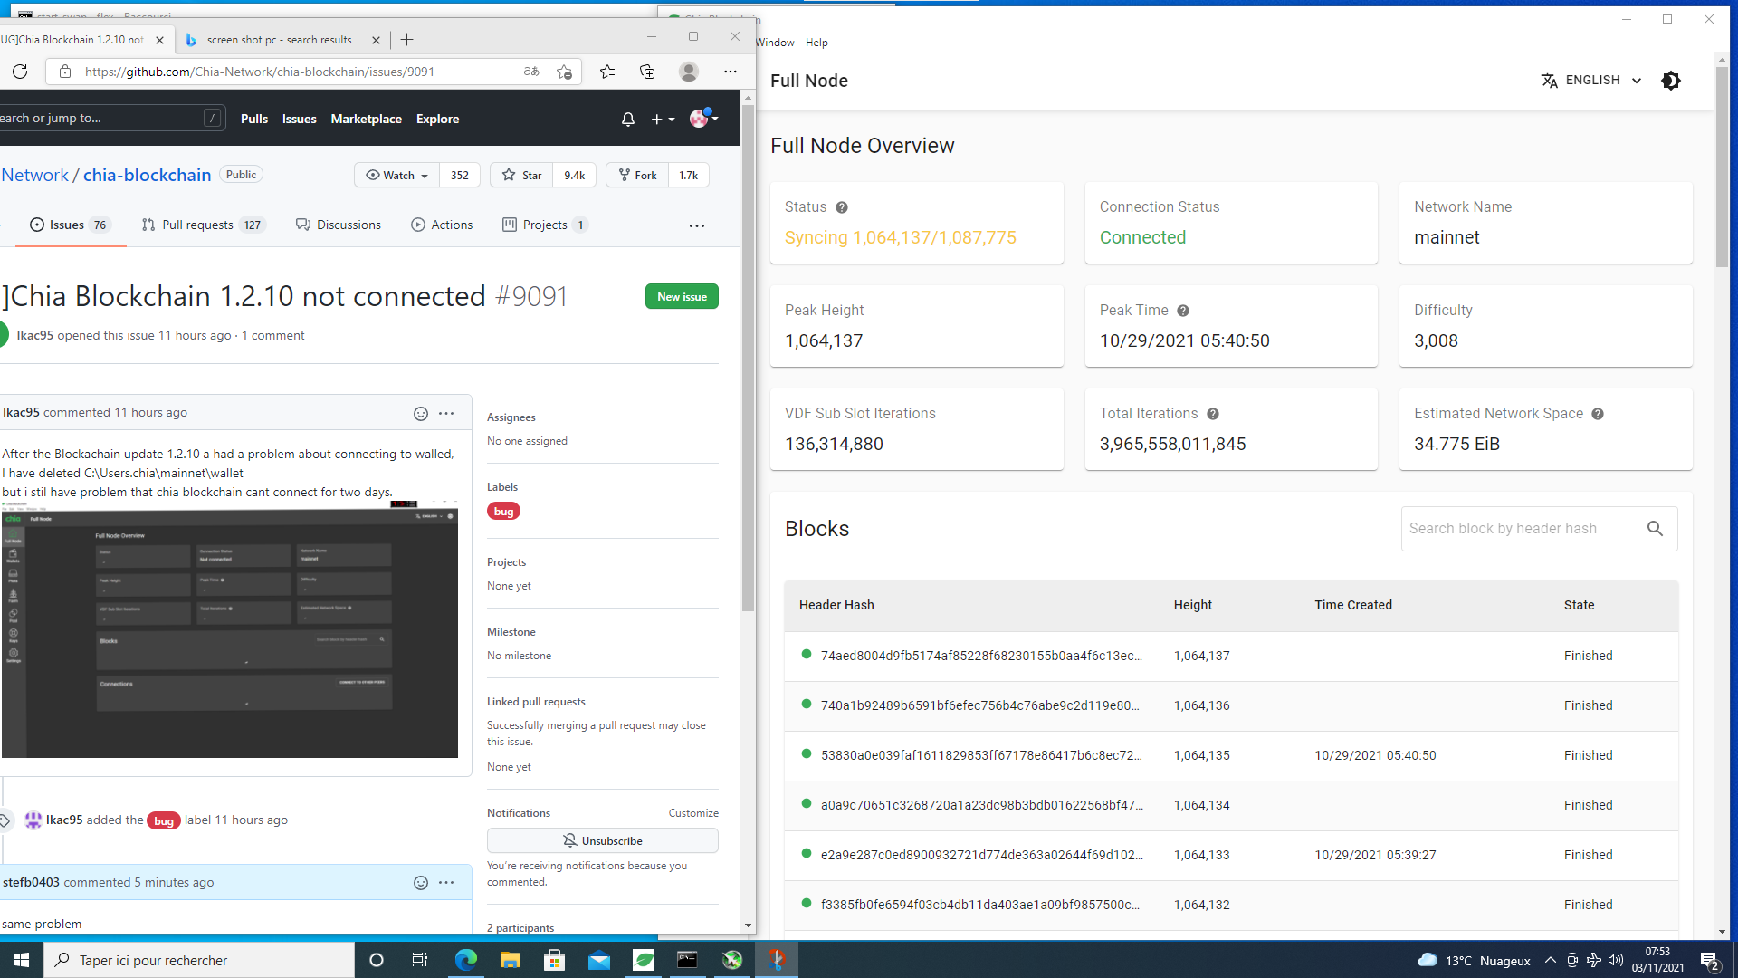Add page to favorites with star-plus icon
Image resolution: width=1738 pixels, height=978 pixels.
[565, 72]
